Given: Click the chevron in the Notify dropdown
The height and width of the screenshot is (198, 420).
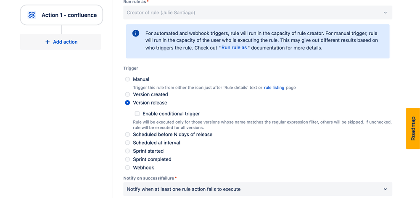Looking at the screenshot, I should coord(385,189).
